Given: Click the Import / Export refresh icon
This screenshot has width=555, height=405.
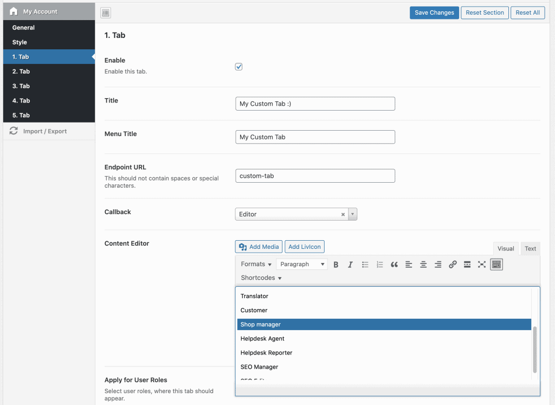Looking at the screenshot, I should [x=14, y=131].
